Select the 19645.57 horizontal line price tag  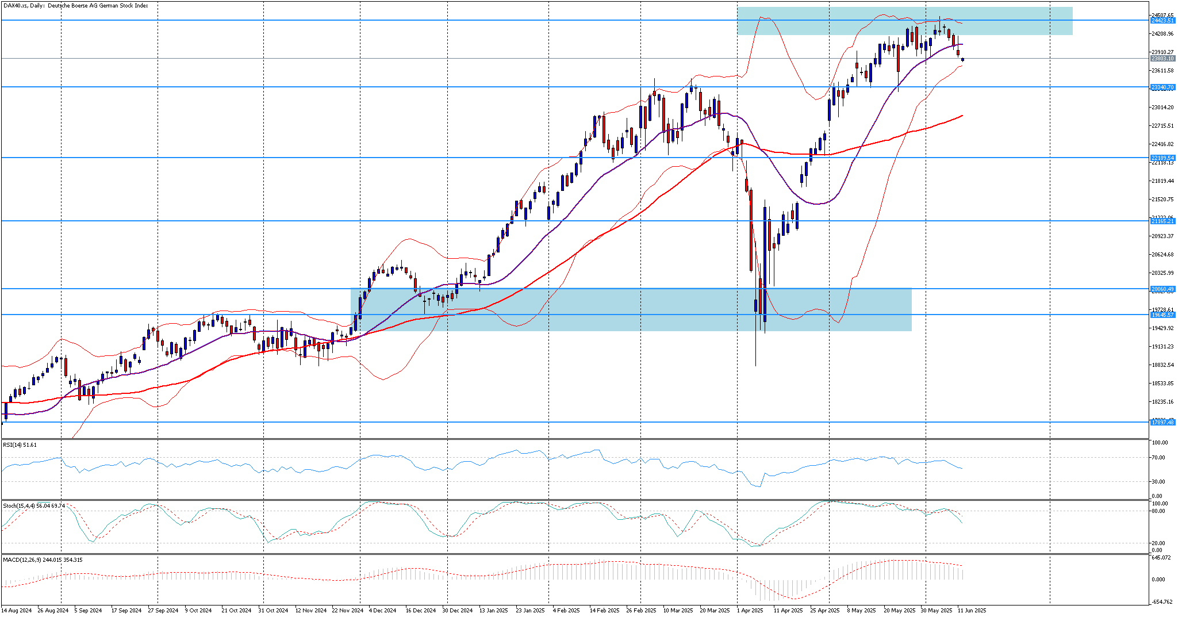1162,315
